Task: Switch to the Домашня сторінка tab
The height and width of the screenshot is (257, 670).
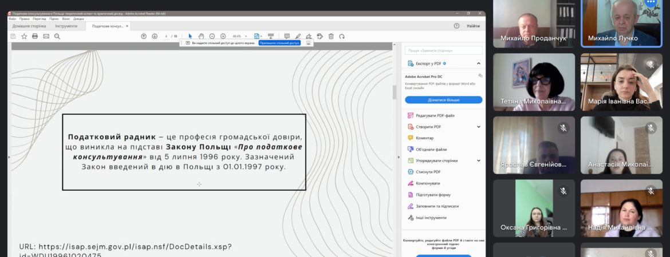Action: click(29, 26)
